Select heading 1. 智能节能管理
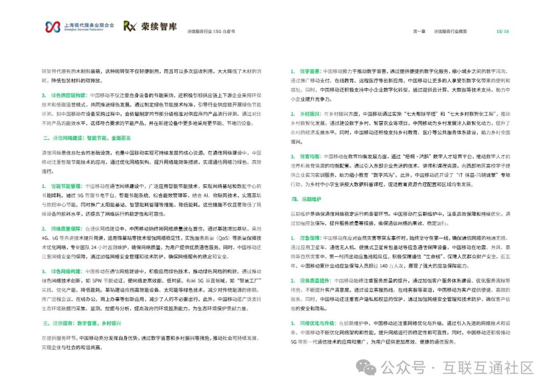 [62, 186]
